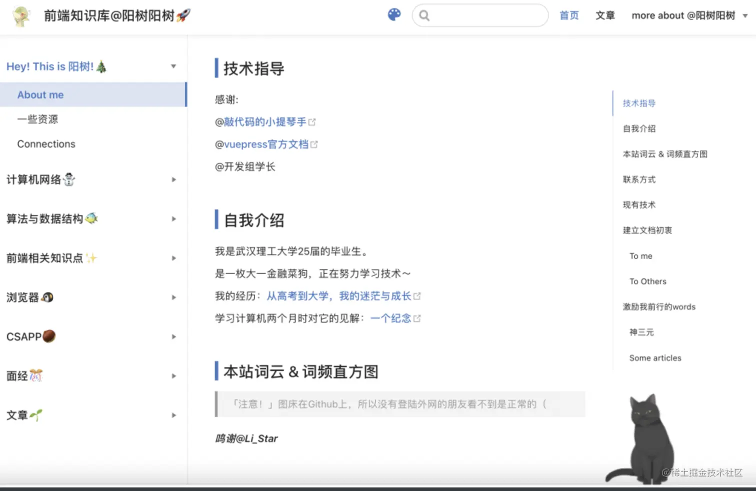Click the fish icon next to 算法与数据结构
The image size is (756, 491).
91,218
